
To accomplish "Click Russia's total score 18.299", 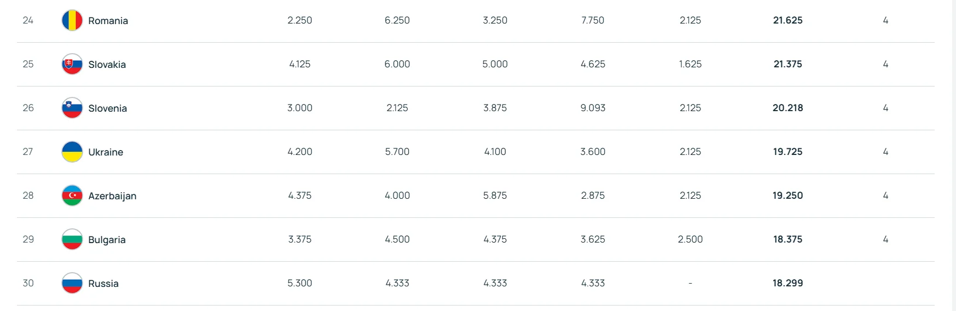I will 787,283.
